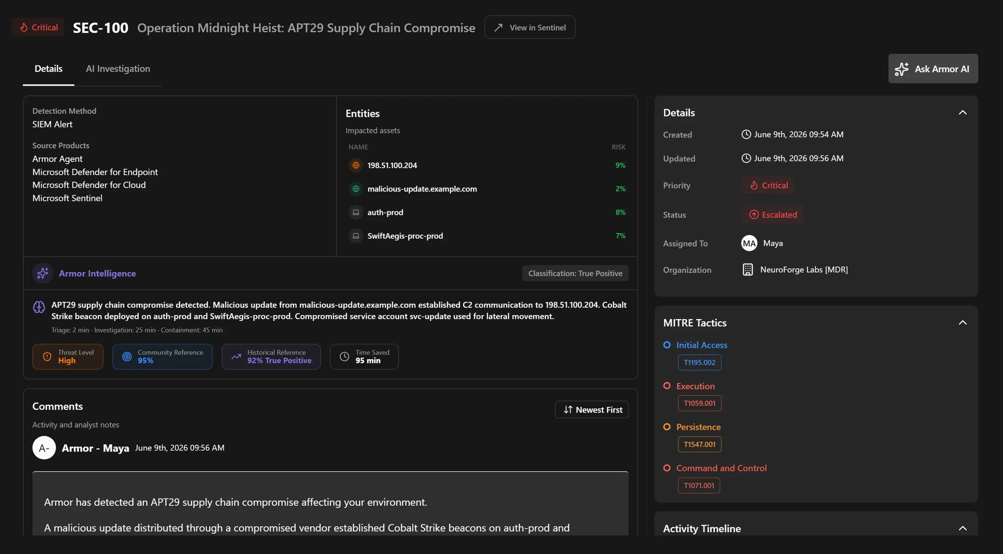Click the Historical Reference 92% True Positive chip

tap(271, 357)
